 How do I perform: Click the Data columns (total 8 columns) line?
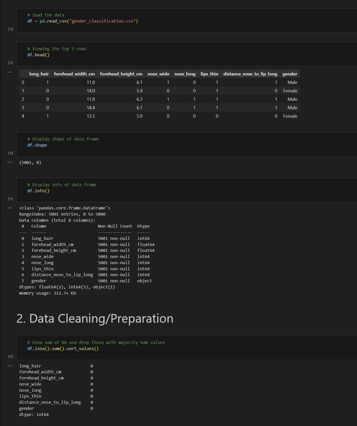(x=57, y=220)
